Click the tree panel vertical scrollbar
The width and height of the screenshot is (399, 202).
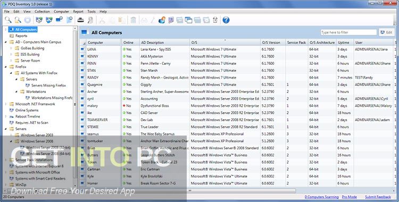[75, 104]
